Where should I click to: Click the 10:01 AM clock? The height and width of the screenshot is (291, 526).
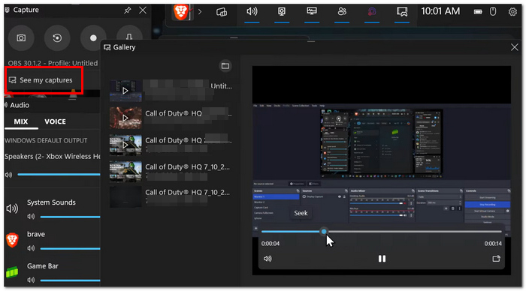[x=440, y=11]
